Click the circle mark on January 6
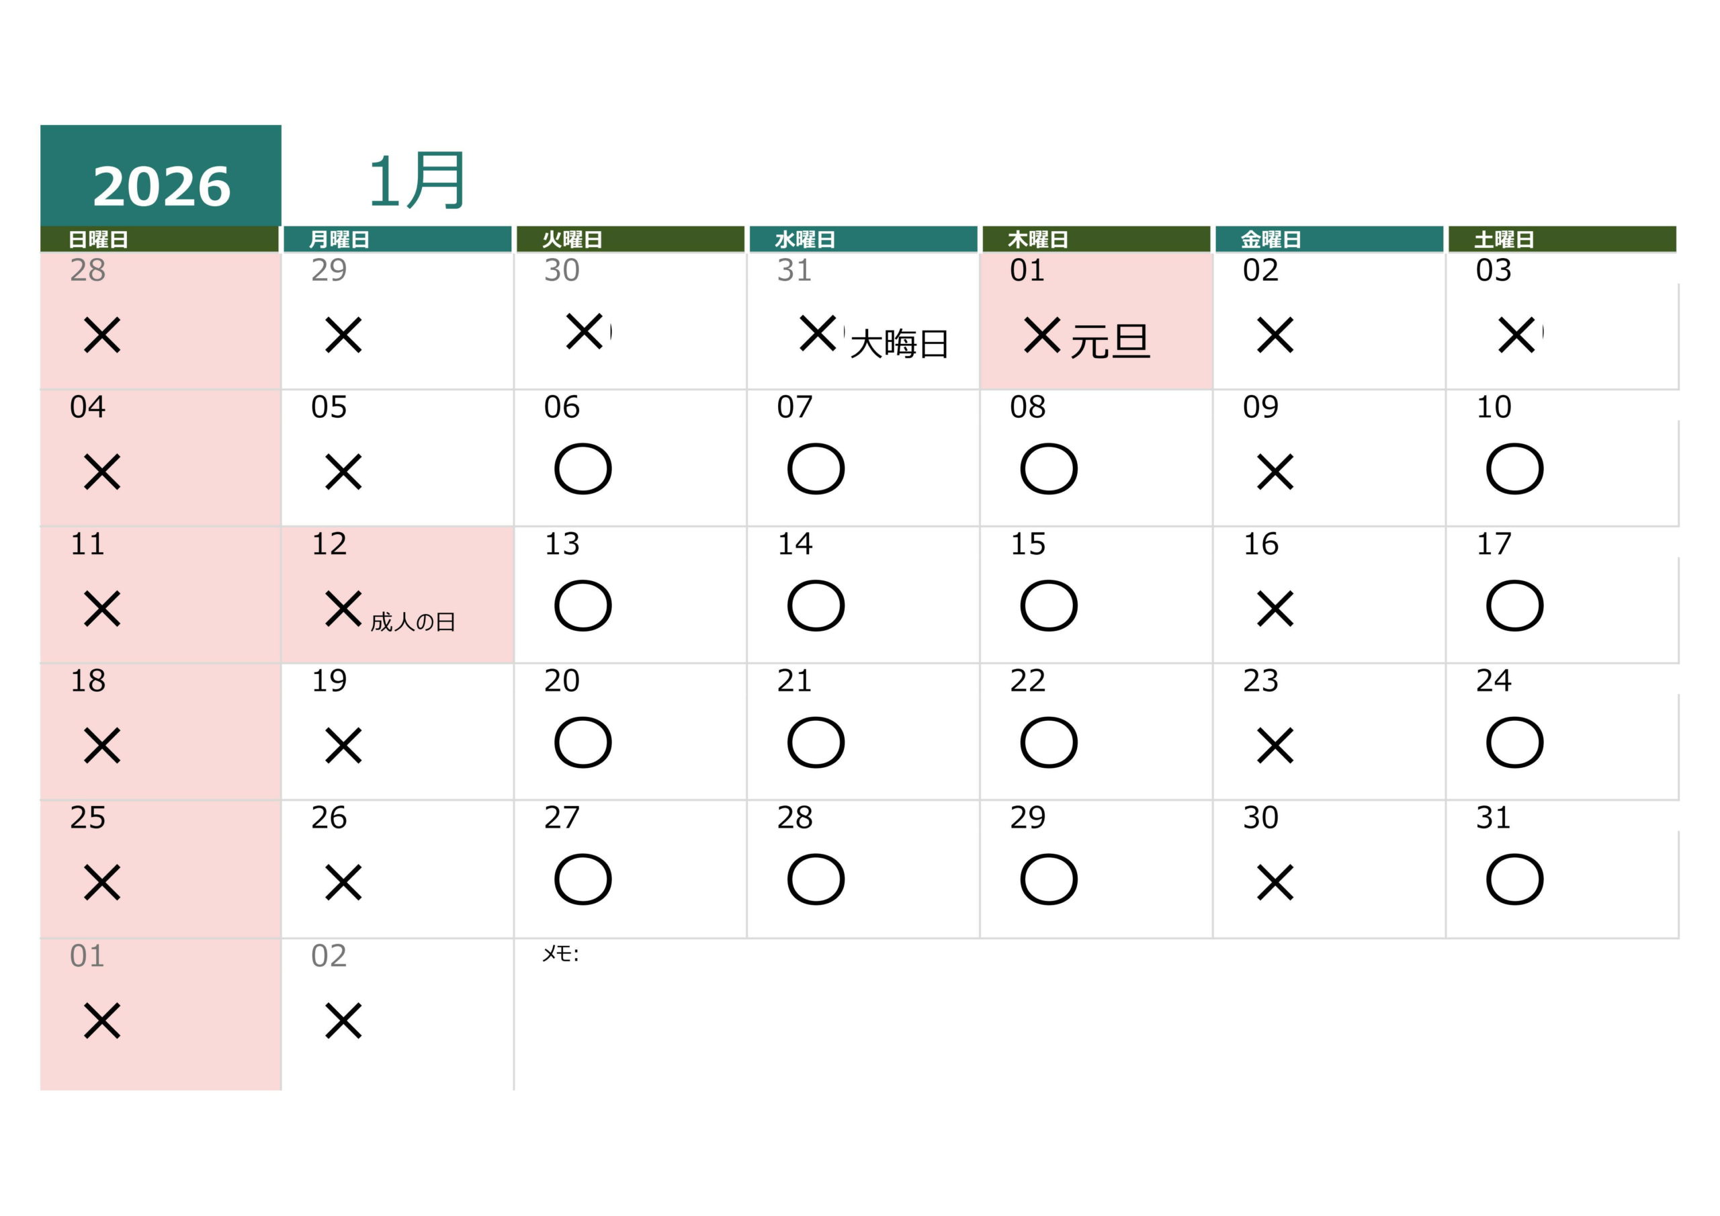 click(582, 469)
